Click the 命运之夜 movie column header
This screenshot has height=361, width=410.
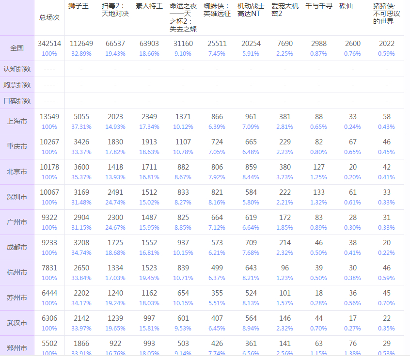[x=183, y=17]
